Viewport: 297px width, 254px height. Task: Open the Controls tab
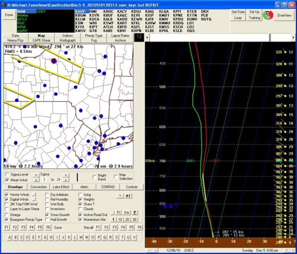pyautogui.click(x=132, y=187)
